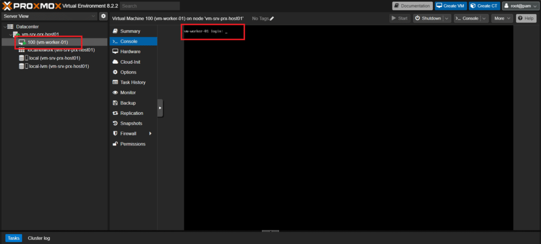
Task: Click the local storage database icon
Action: click(21, 58)
